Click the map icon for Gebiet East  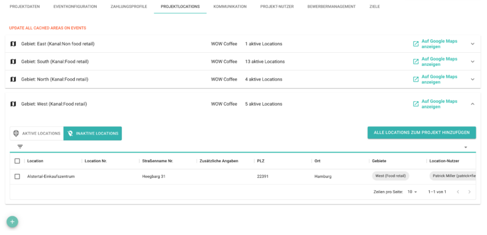[13, 44]
